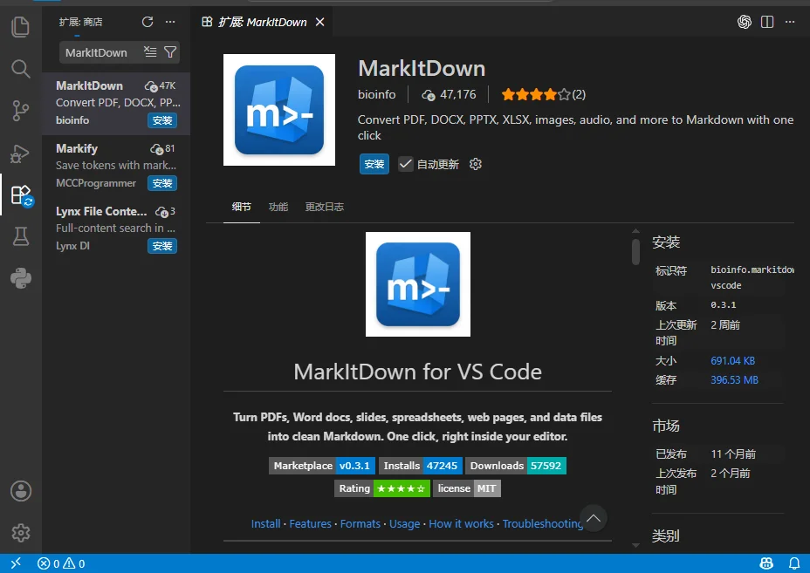The width and height of the screenshot is (810, 573).
Task: Click the Rating stars badge
Action: point(382,488)
